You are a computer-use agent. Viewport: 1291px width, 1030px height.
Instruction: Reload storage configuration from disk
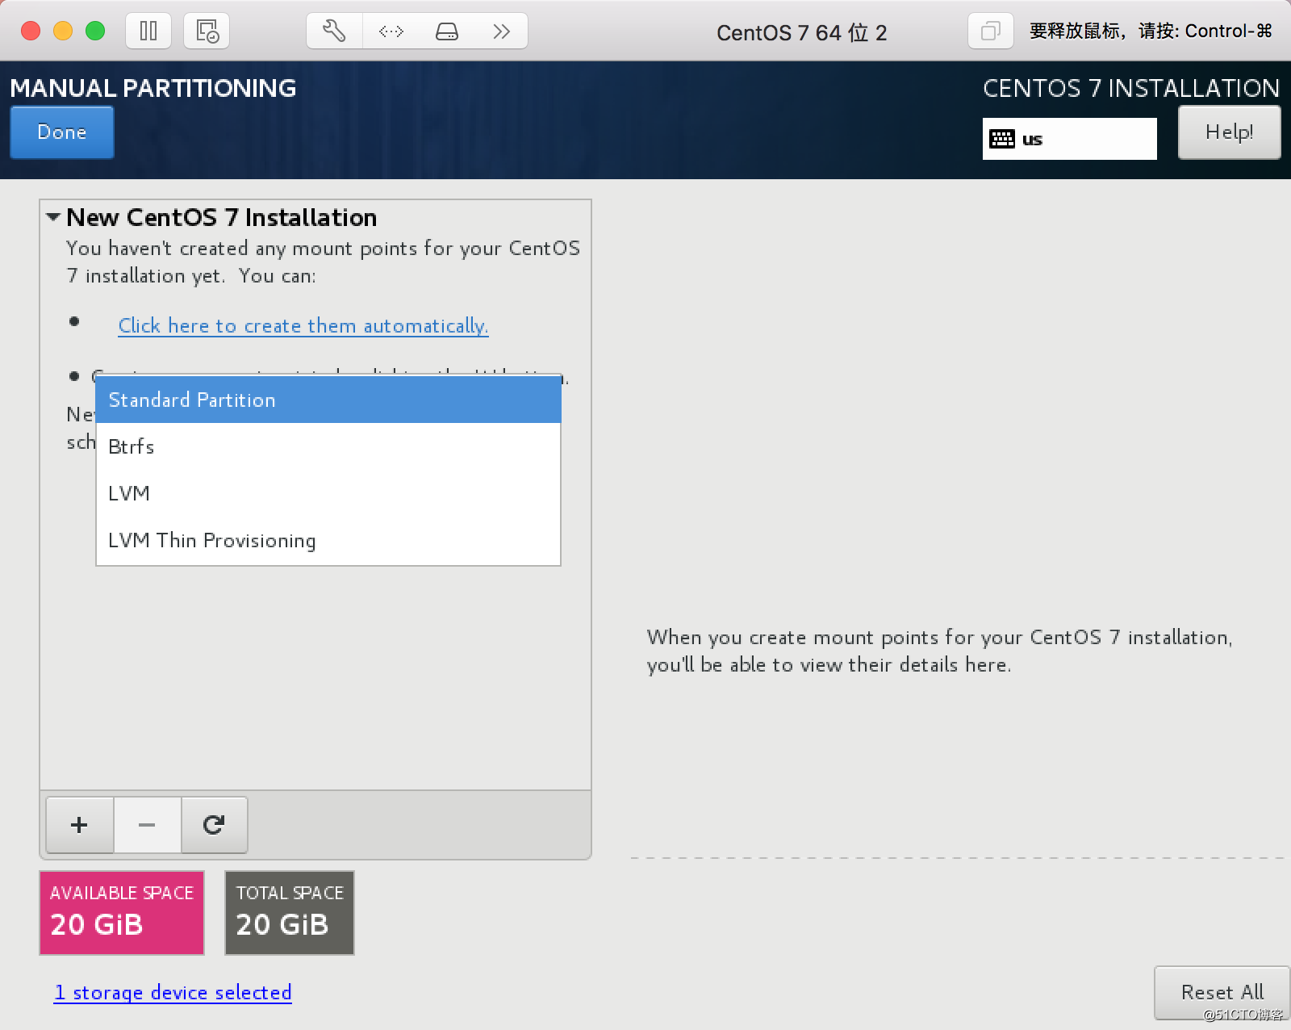[x=214, y=825]
